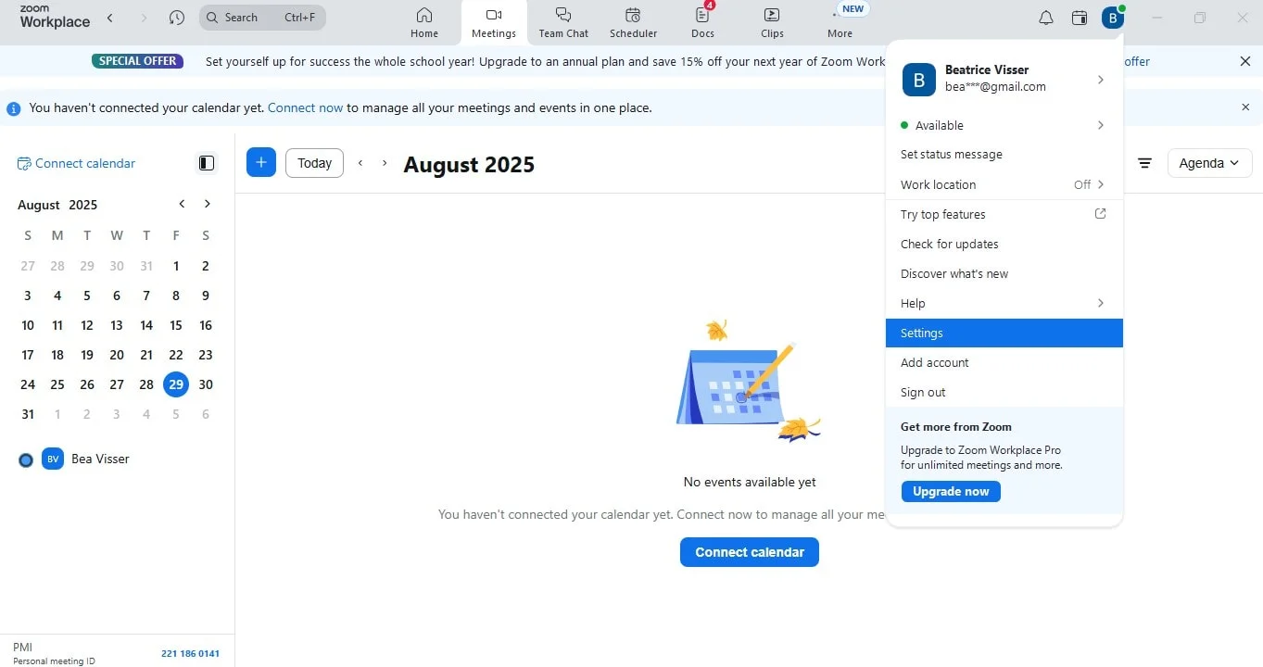Click the blue Connect calendar button
Image resolution: width=1263 pixels, height=667 pixels.
(750, 552)
